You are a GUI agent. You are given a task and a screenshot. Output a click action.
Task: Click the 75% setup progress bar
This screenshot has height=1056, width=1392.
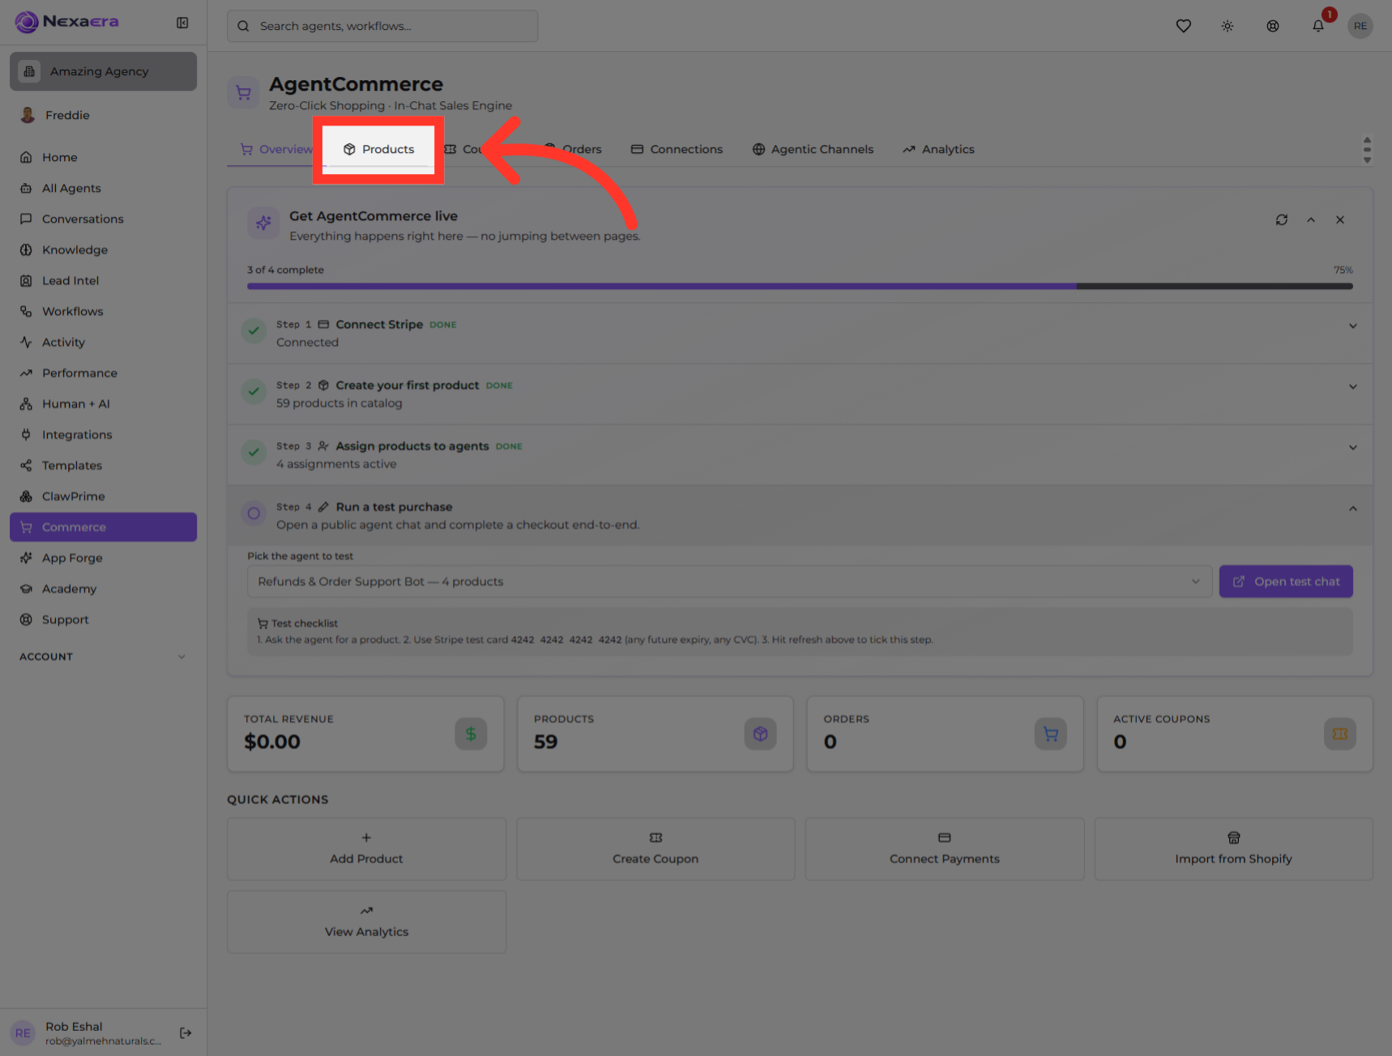point(800,286)
